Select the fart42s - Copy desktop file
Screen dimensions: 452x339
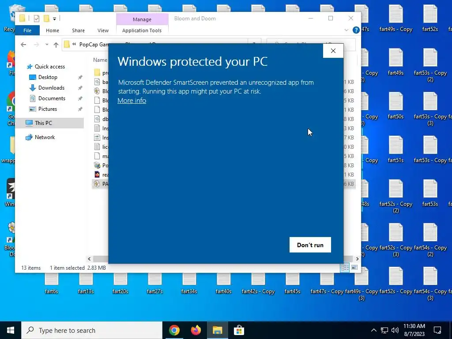click(x=258, y=283)
